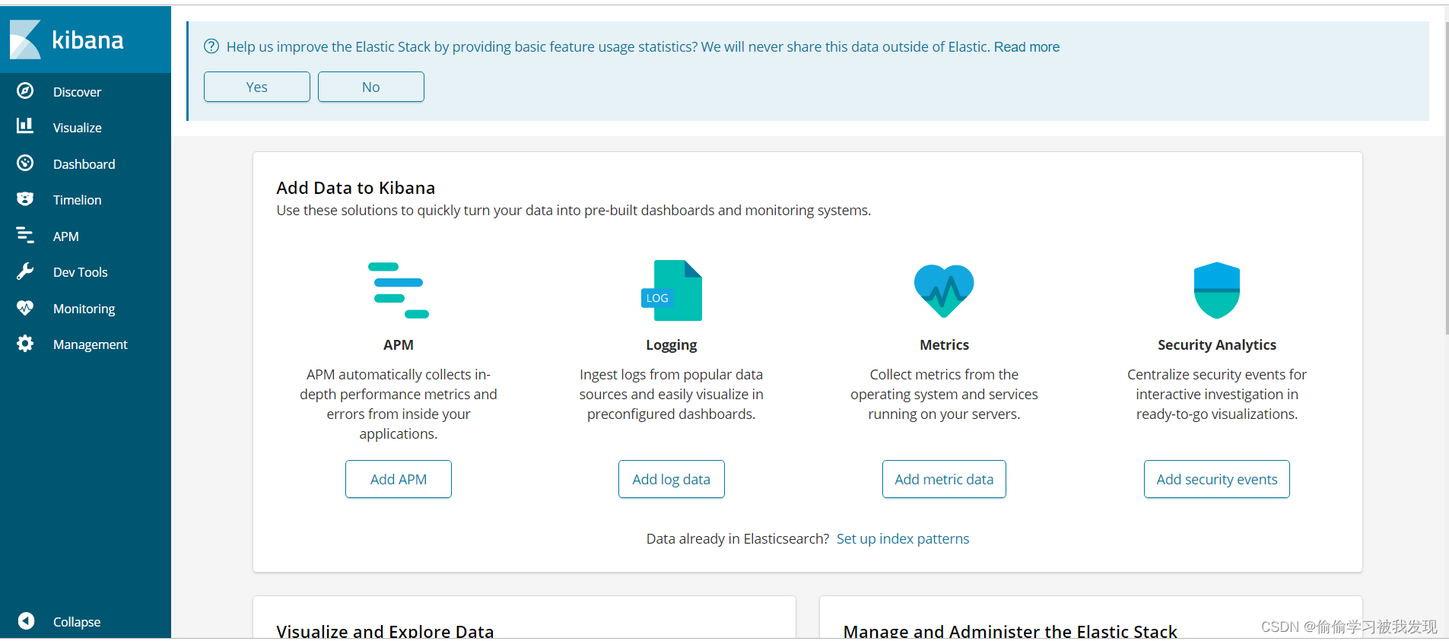The height and width of the screenshot is (641, 1449).
Task: Click the large APM illustration icon
Action: click(x=399, y=290)
